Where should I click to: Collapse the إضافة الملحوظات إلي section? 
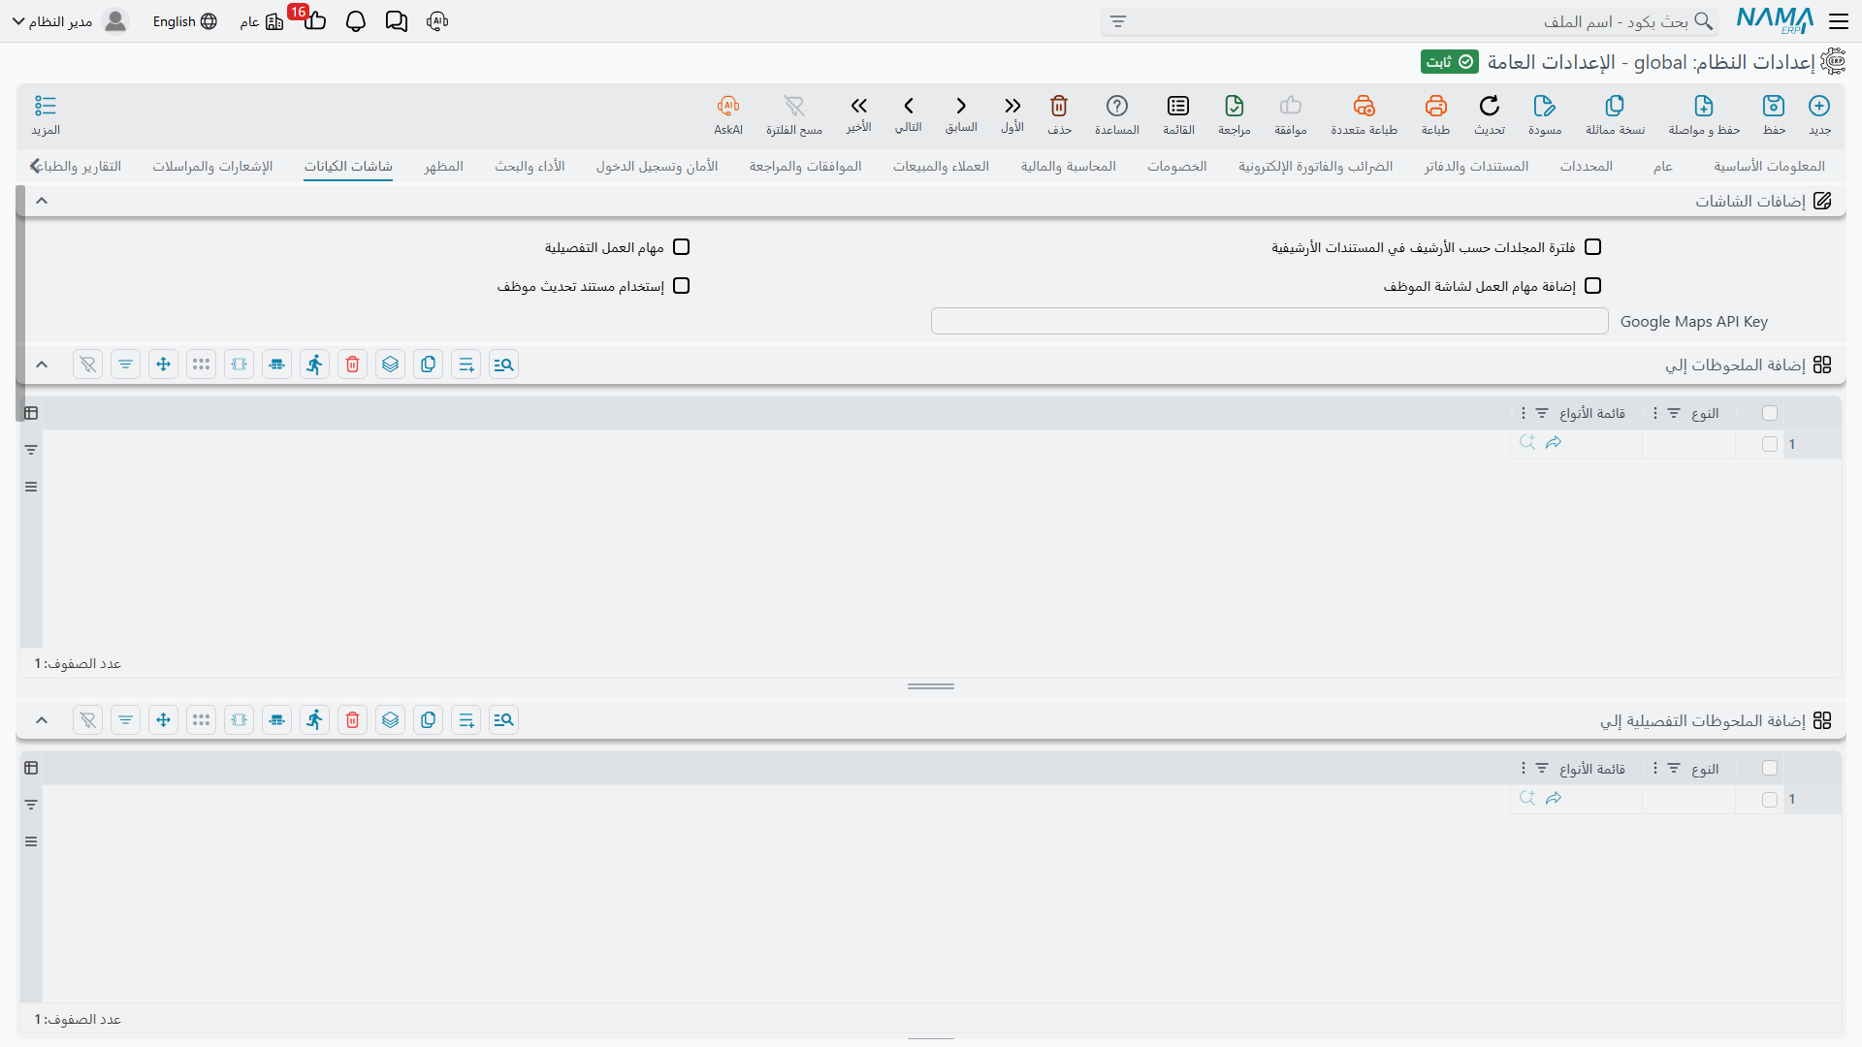pos(42,365)
